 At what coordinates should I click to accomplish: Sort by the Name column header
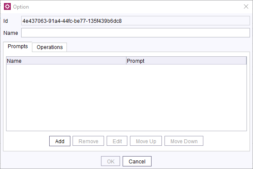tap(66, 61)
